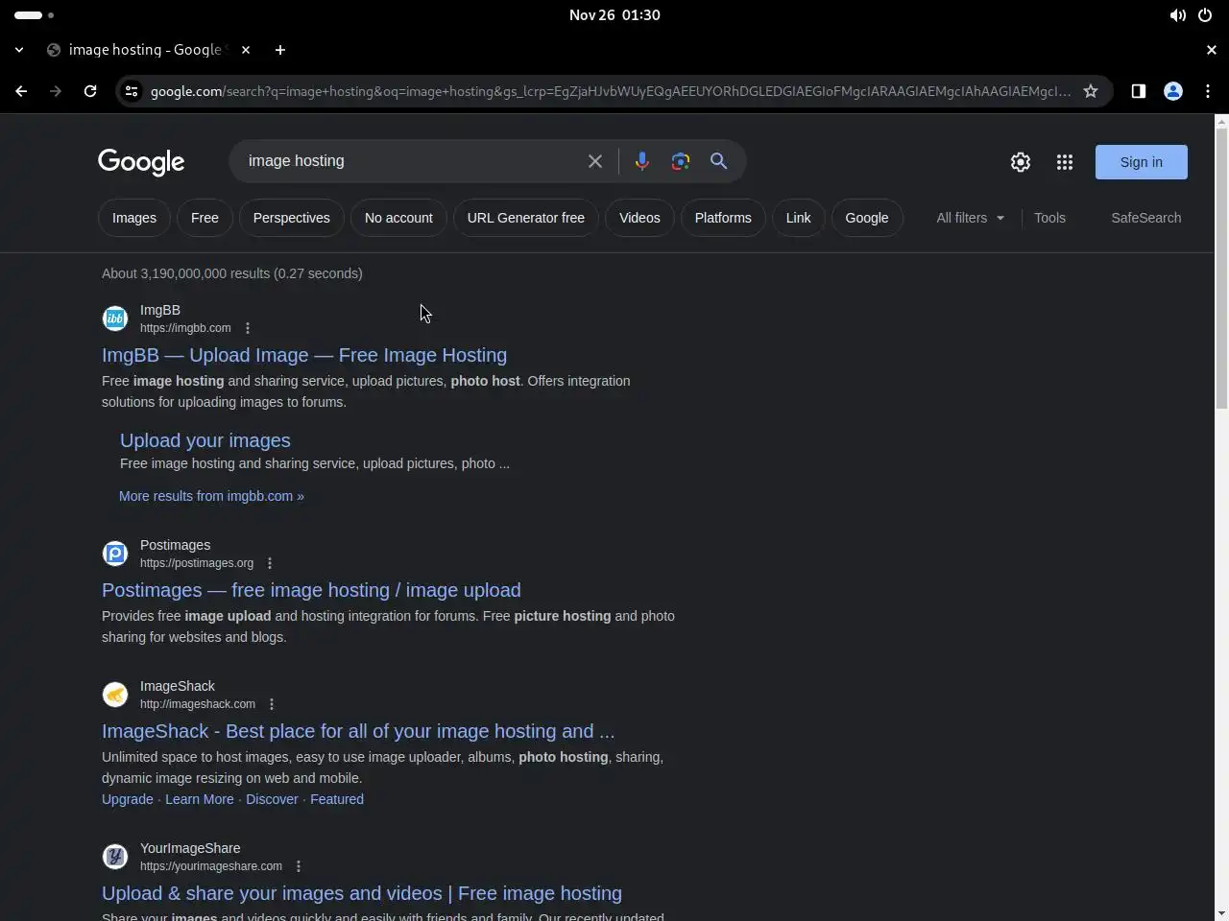Open Postimages free image hosting result

(311, 590)
